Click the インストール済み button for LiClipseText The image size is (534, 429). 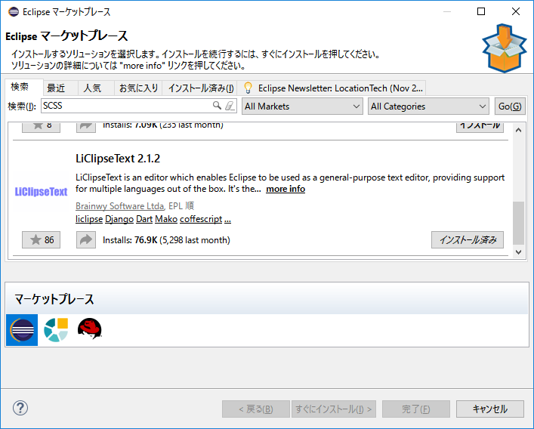[468, 239]
